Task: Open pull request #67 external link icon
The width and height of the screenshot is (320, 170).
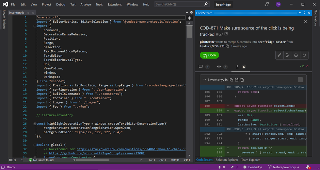Action: pos(226,34)
